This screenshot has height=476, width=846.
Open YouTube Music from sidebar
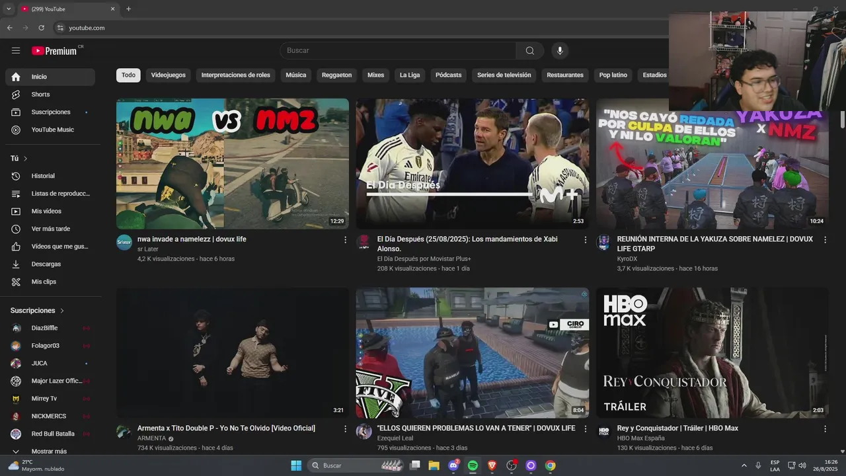point(50,130)
